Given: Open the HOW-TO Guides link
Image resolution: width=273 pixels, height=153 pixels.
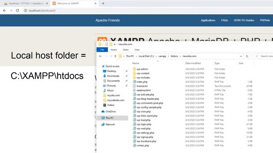Looking at the screenshot, I should coord(244,20).
